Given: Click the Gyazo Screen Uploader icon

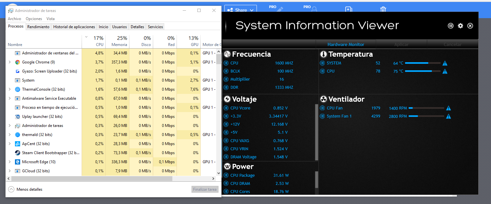Looking at the screenshot, I should pyautogui.click(x=18, y=71).
